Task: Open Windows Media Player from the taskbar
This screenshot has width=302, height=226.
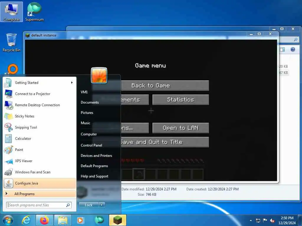Action: 80,220
